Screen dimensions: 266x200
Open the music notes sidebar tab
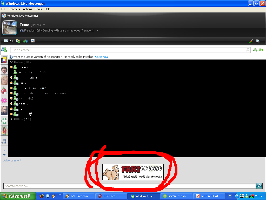click(x=4, y=141)
